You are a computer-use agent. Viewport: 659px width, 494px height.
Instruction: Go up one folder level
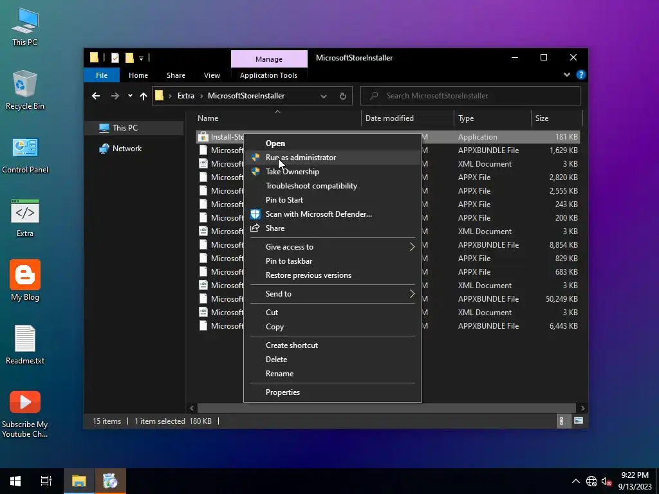144,96
